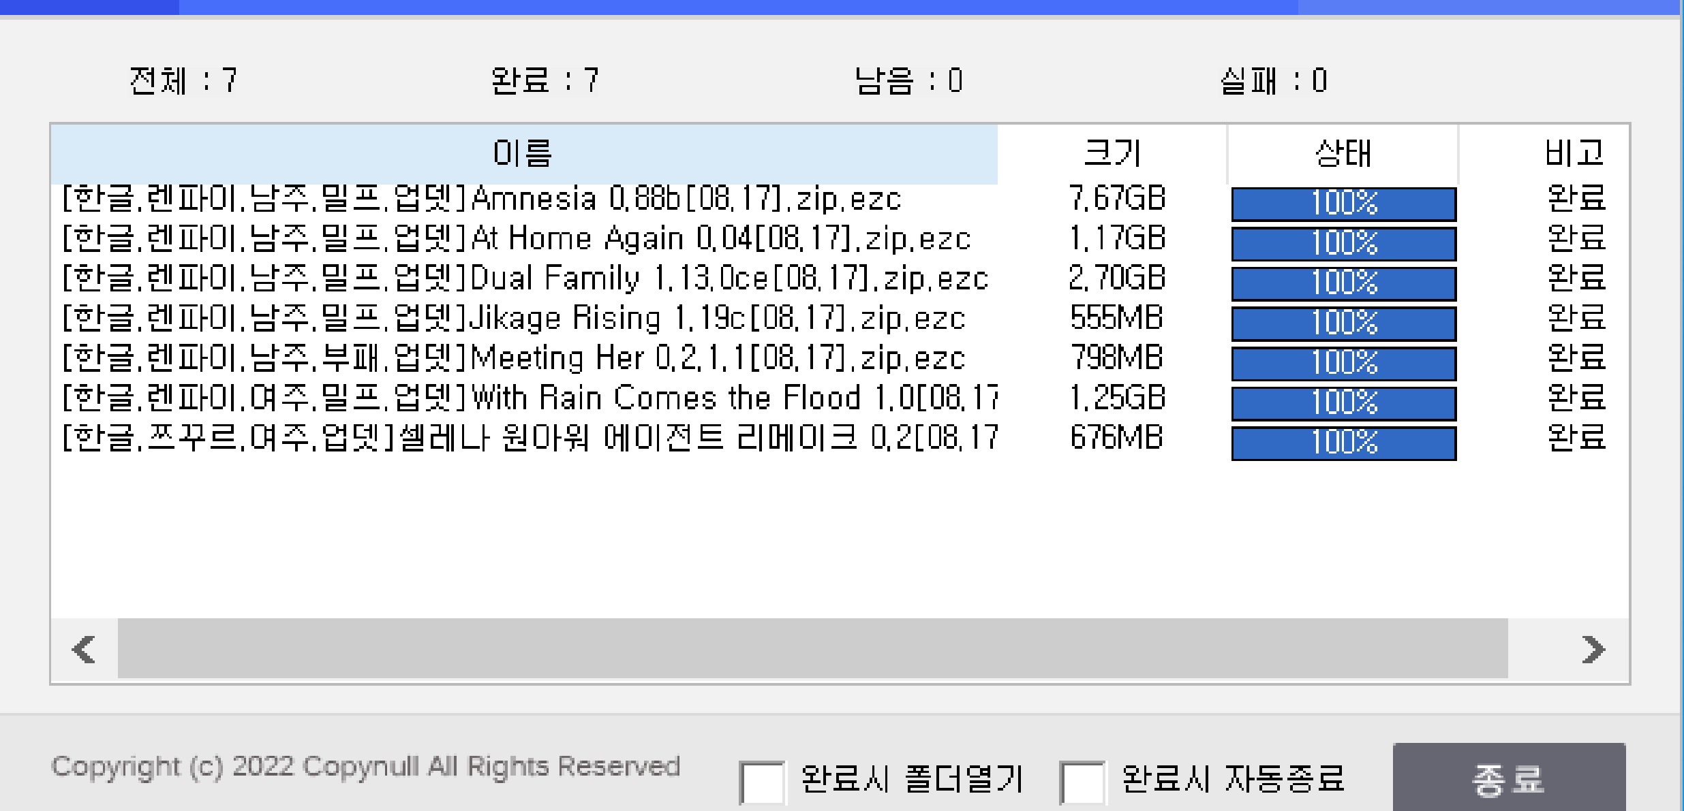Select With Rain Comes the Flood row
The width and height of the screenshot is (1684, 811).
pyautogui.click(x=529, y=398)
